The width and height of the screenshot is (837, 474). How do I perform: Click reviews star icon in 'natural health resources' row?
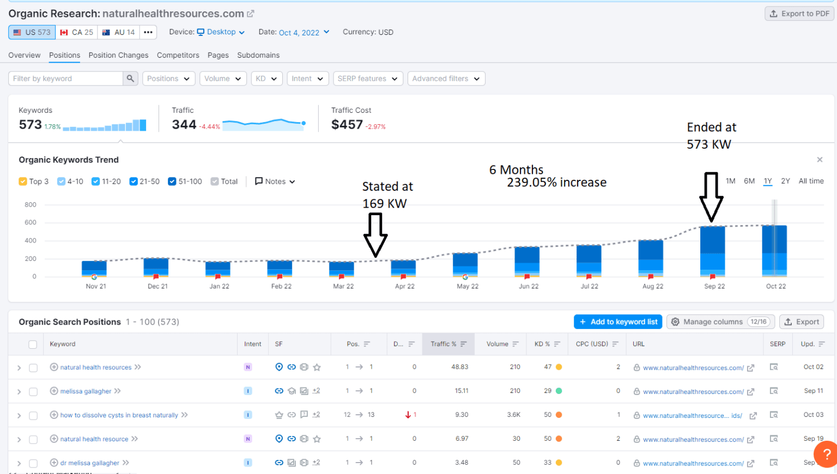point(317,367)
